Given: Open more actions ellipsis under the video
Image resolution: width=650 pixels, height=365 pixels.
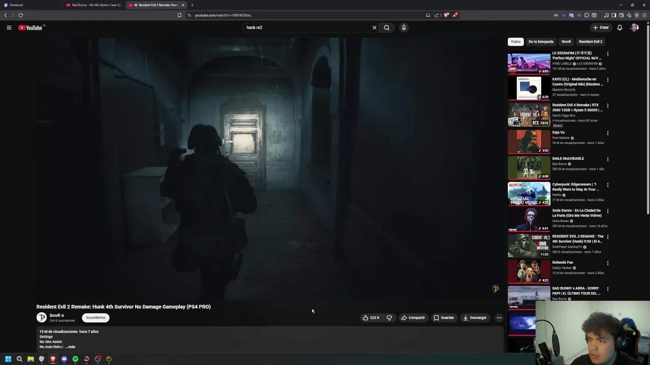Looking at the screenshot, I should 499,318.
